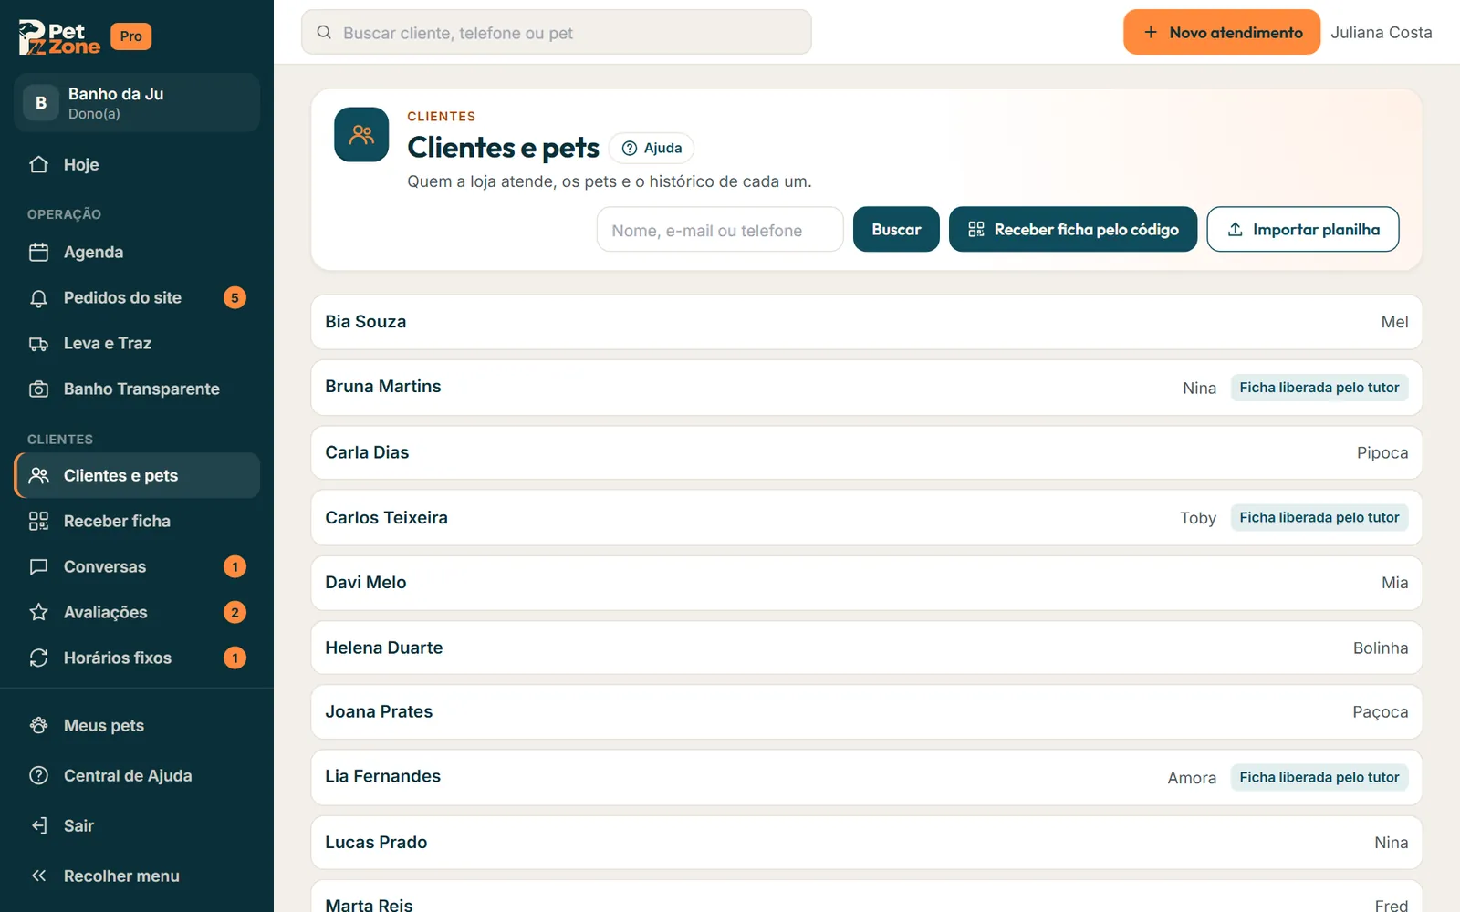This screenshot has width=1460, height=912.
Task: Click the Clientes e pets header people icon
Action: click(361, 135)
